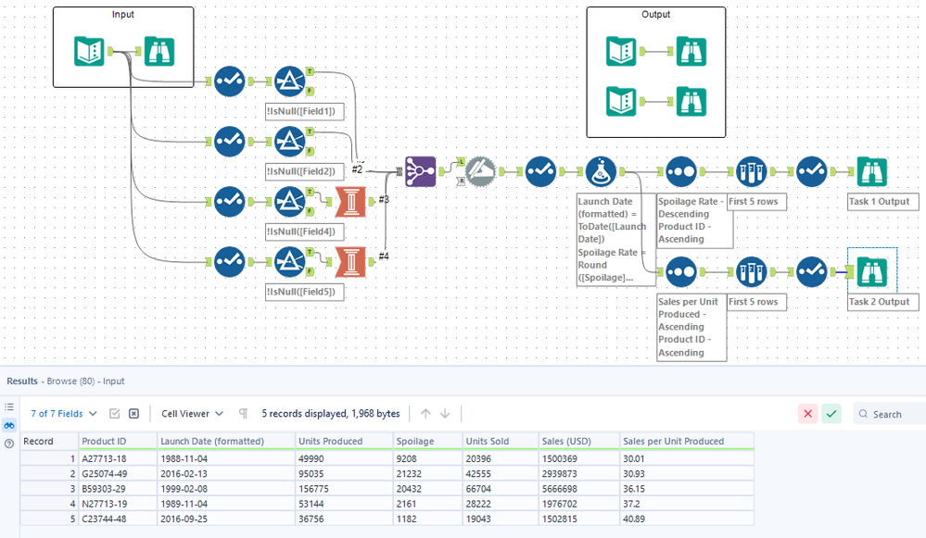
Task: Select Sample tool in Task 2 branch
Action: coord(751,272)
